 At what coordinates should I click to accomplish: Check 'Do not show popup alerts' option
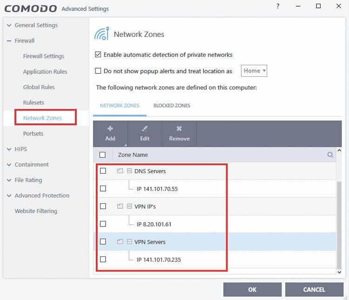pyautogui.click(x=98, y=71)
